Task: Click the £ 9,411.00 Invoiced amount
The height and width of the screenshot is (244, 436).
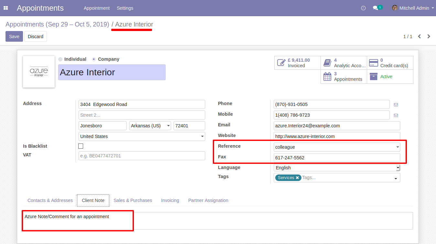Action: pyautogui.click(x=299, y=60)
